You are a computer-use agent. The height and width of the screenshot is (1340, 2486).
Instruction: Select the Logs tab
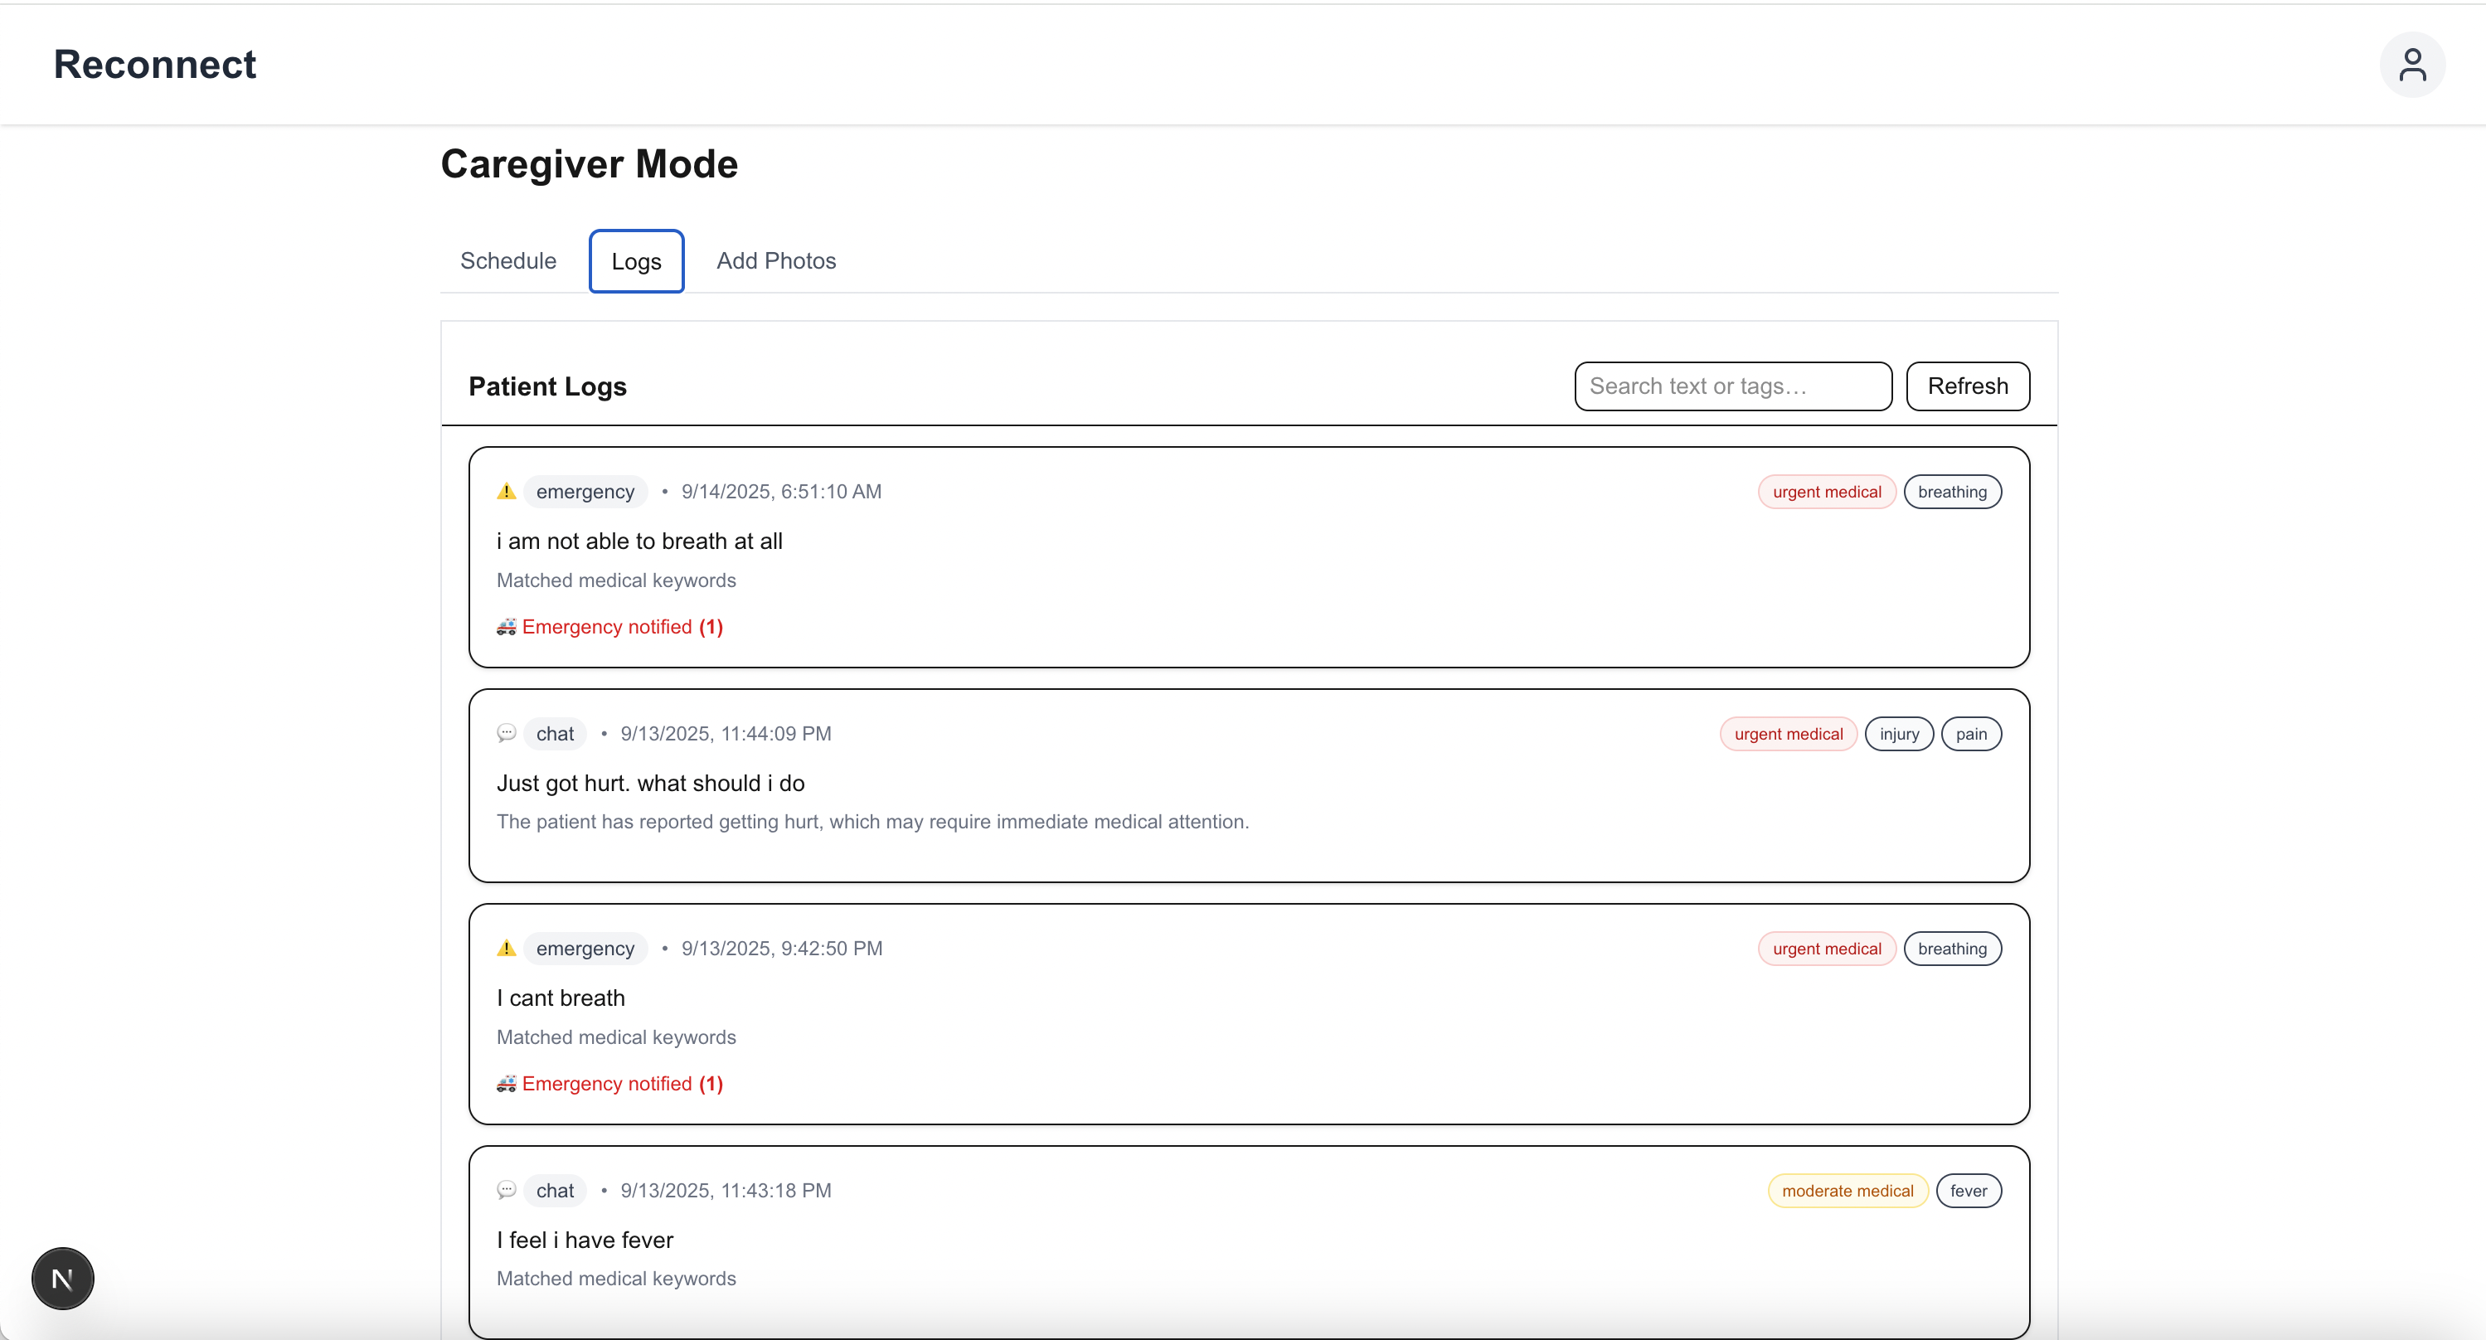(636, 261)
